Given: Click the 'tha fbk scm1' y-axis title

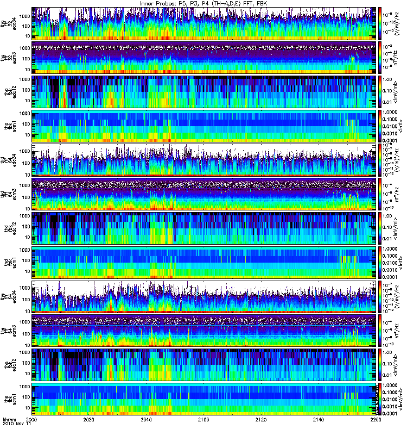Looking at the screenshot, I should point(10,126).
